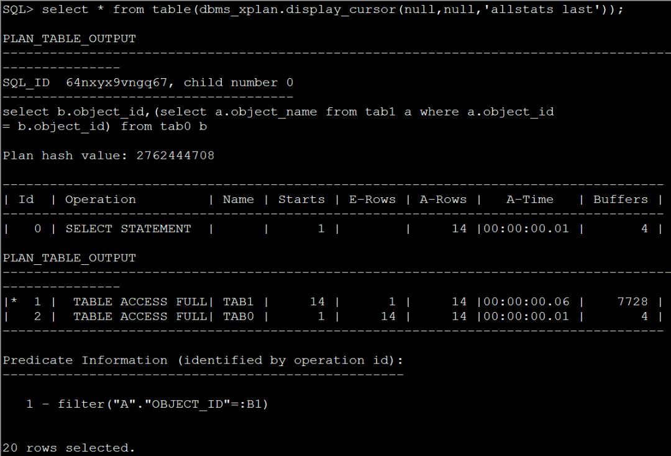Click the Operation column header
This screenshot has height=456, width=671.
[x=100, y=199]
